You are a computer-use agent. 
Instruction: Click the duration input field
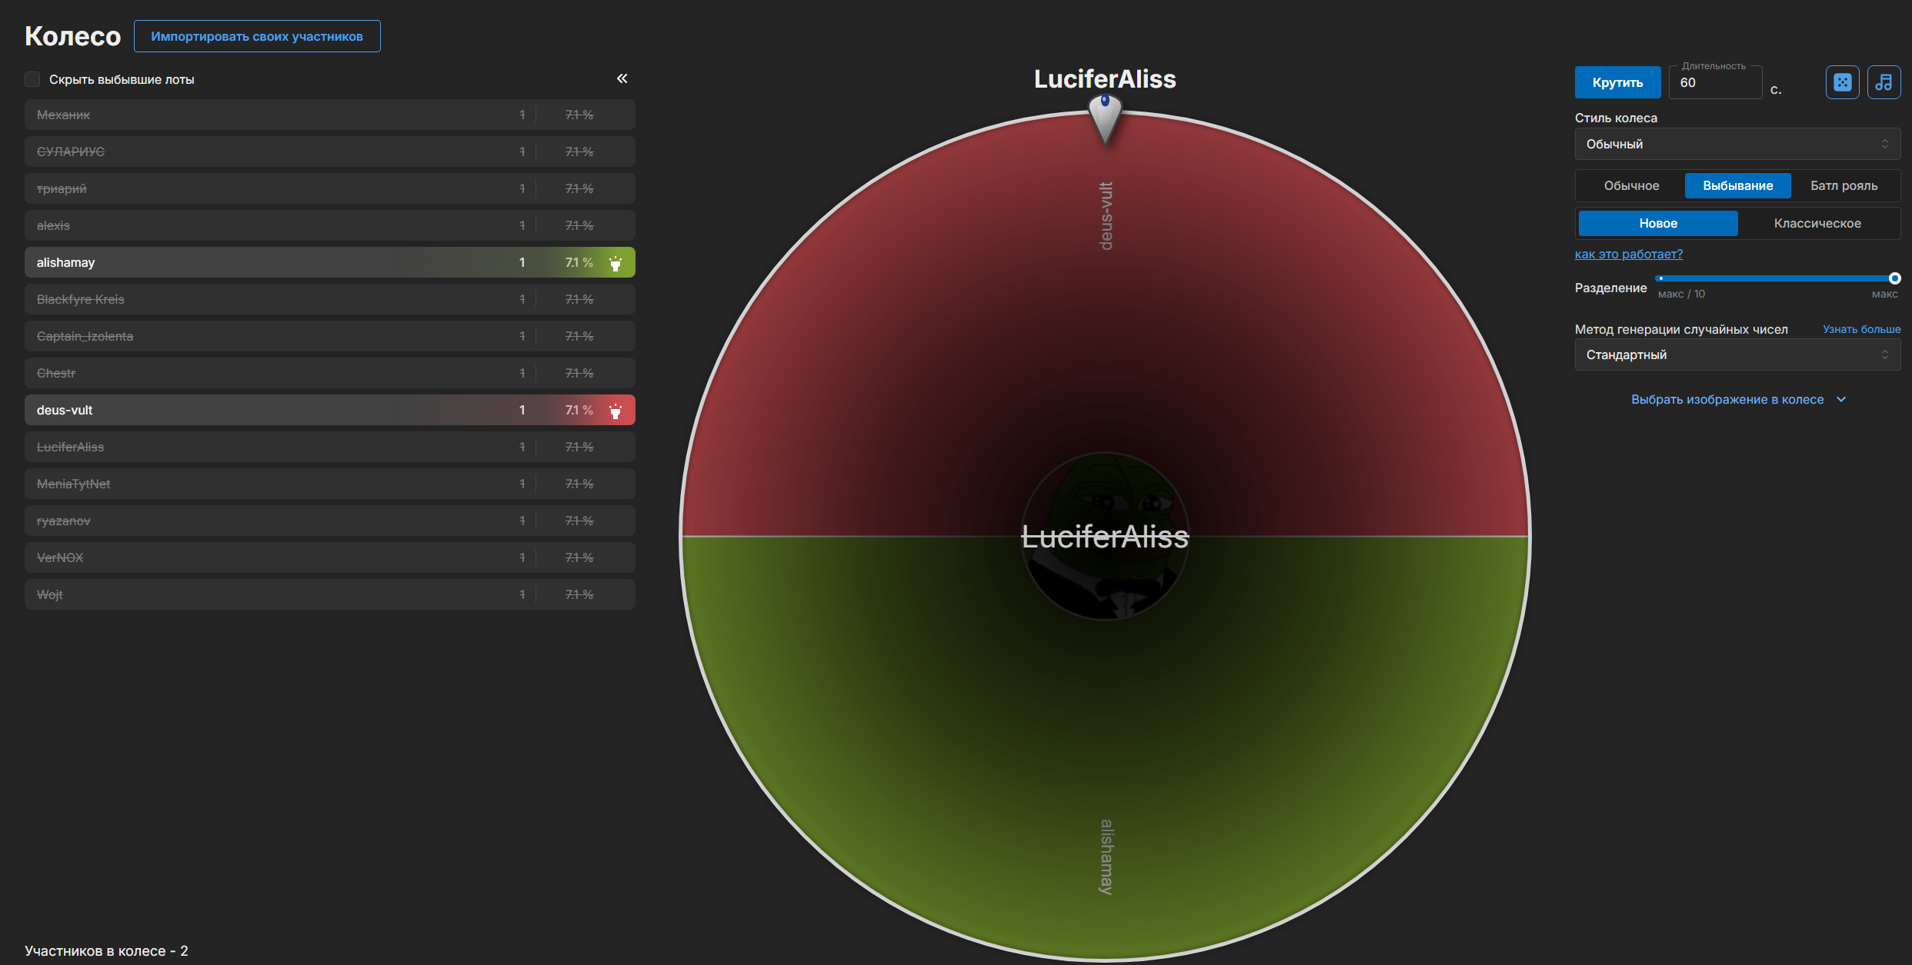1715,82
